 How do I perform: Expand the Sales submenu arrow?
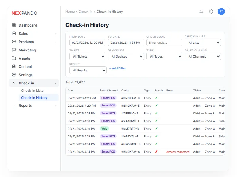point(55,34)
